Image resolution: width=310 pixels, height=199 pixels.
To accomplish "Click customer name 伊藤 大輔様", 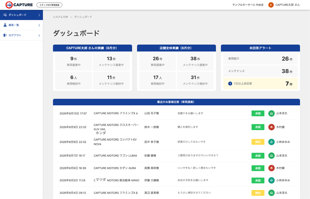I will (x=152, y=180).
